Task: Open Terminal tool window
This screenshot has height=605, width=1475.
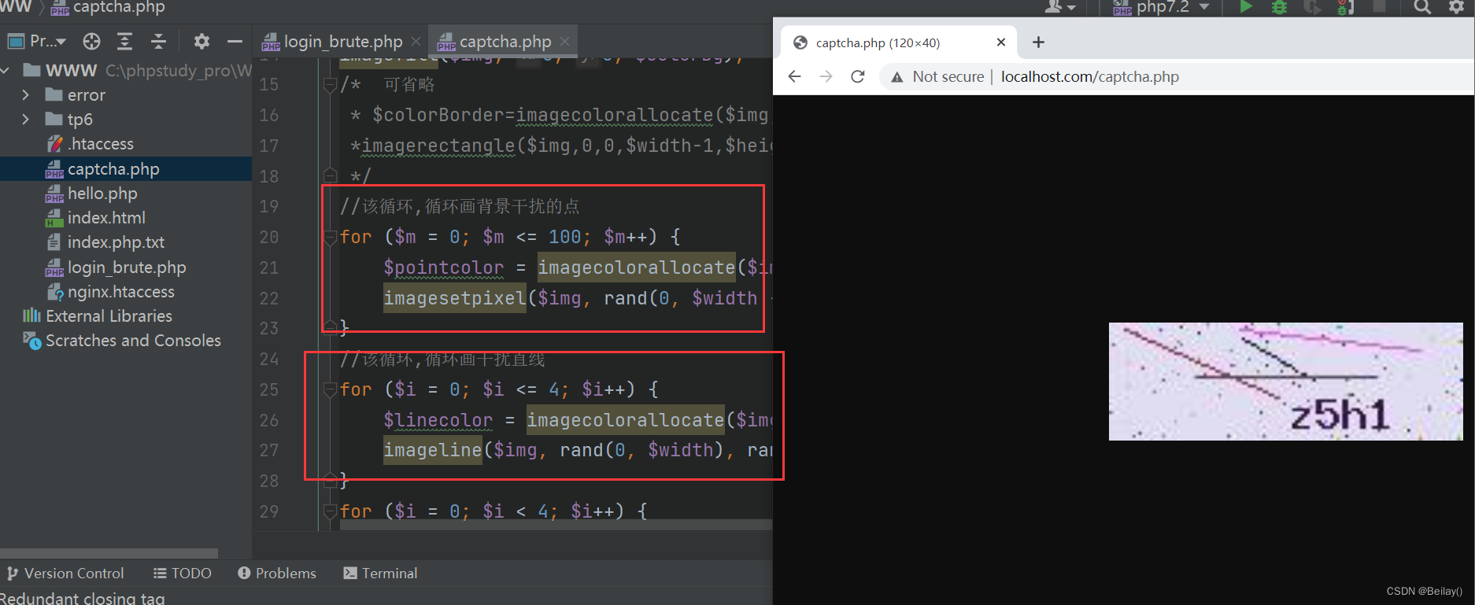Action: point(380,574)
